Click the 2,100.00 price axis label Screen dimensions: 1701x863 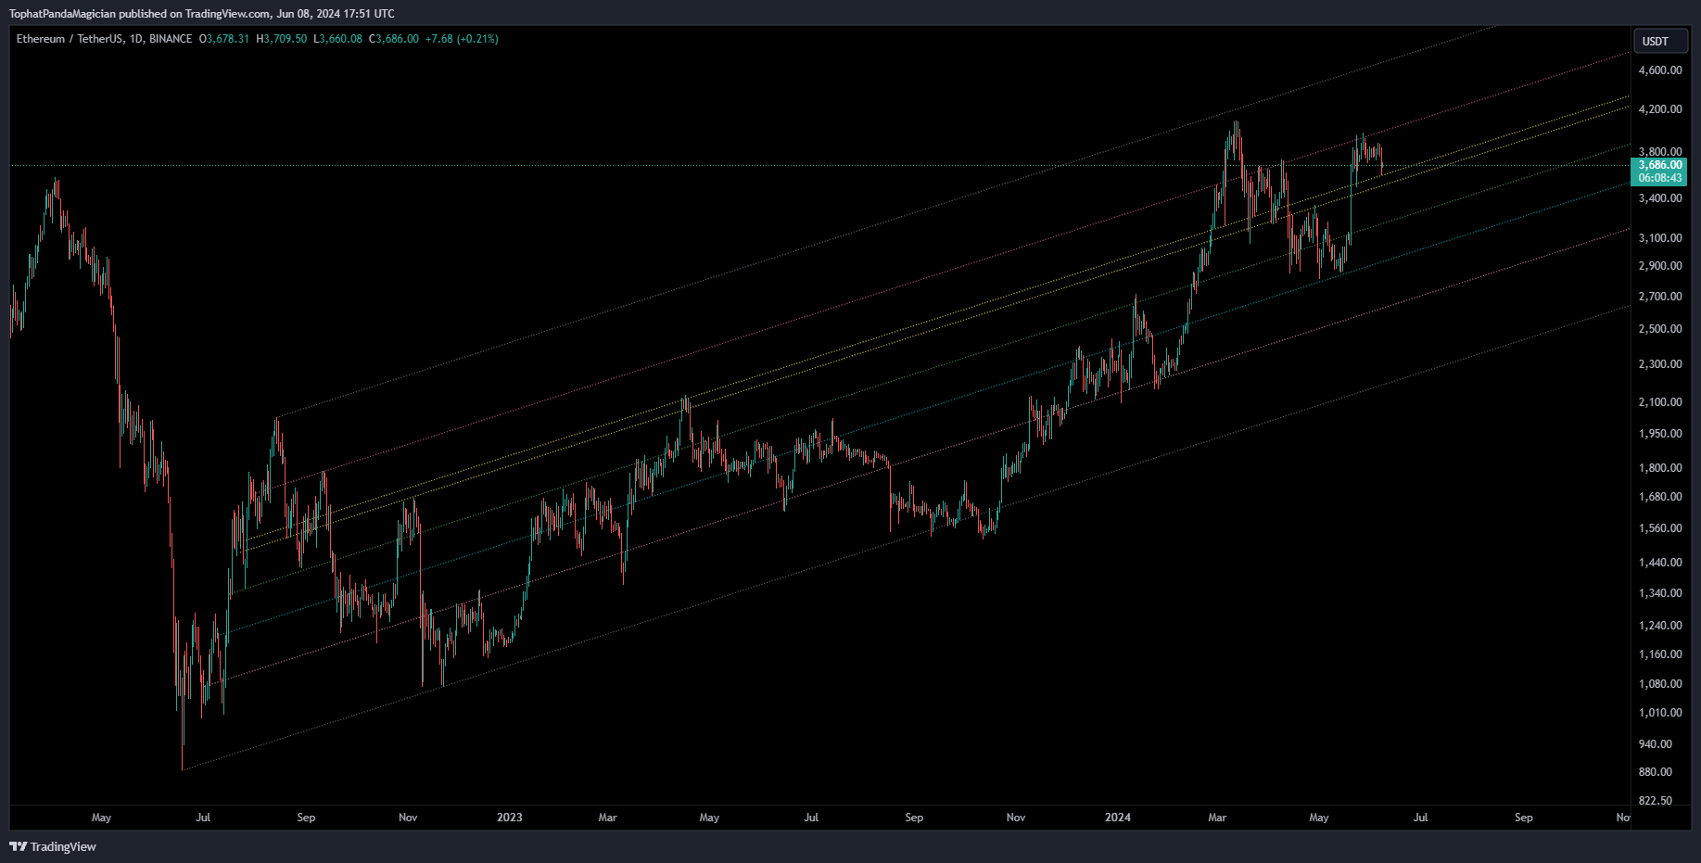pos(1660,402)
